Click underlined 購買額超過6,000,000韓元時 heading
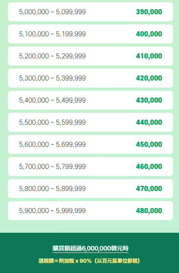The image size is (179, 273). tap(90, 249)
